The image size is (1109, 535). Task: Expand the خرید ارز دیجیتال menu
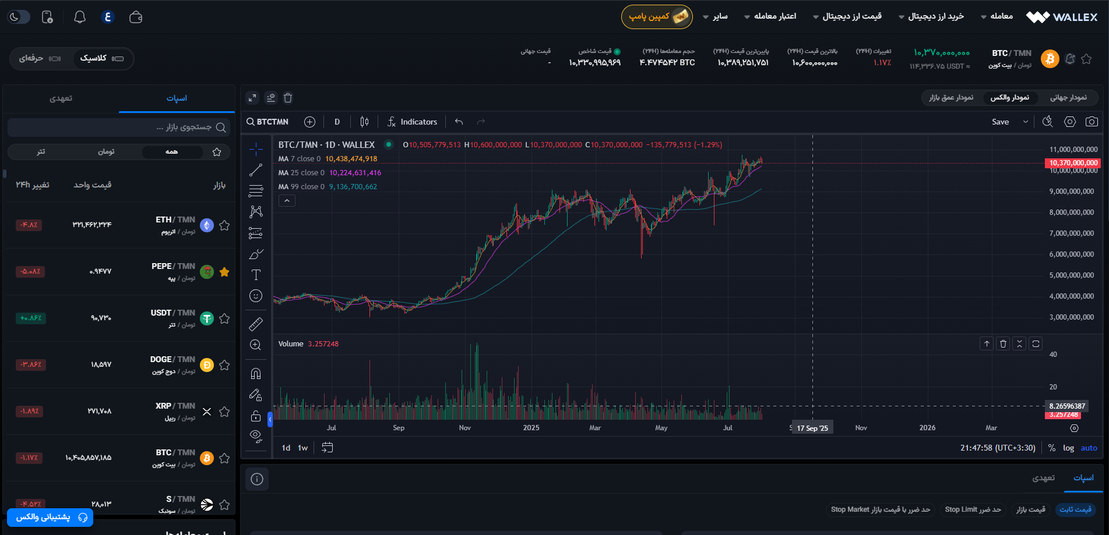[931, 16]
